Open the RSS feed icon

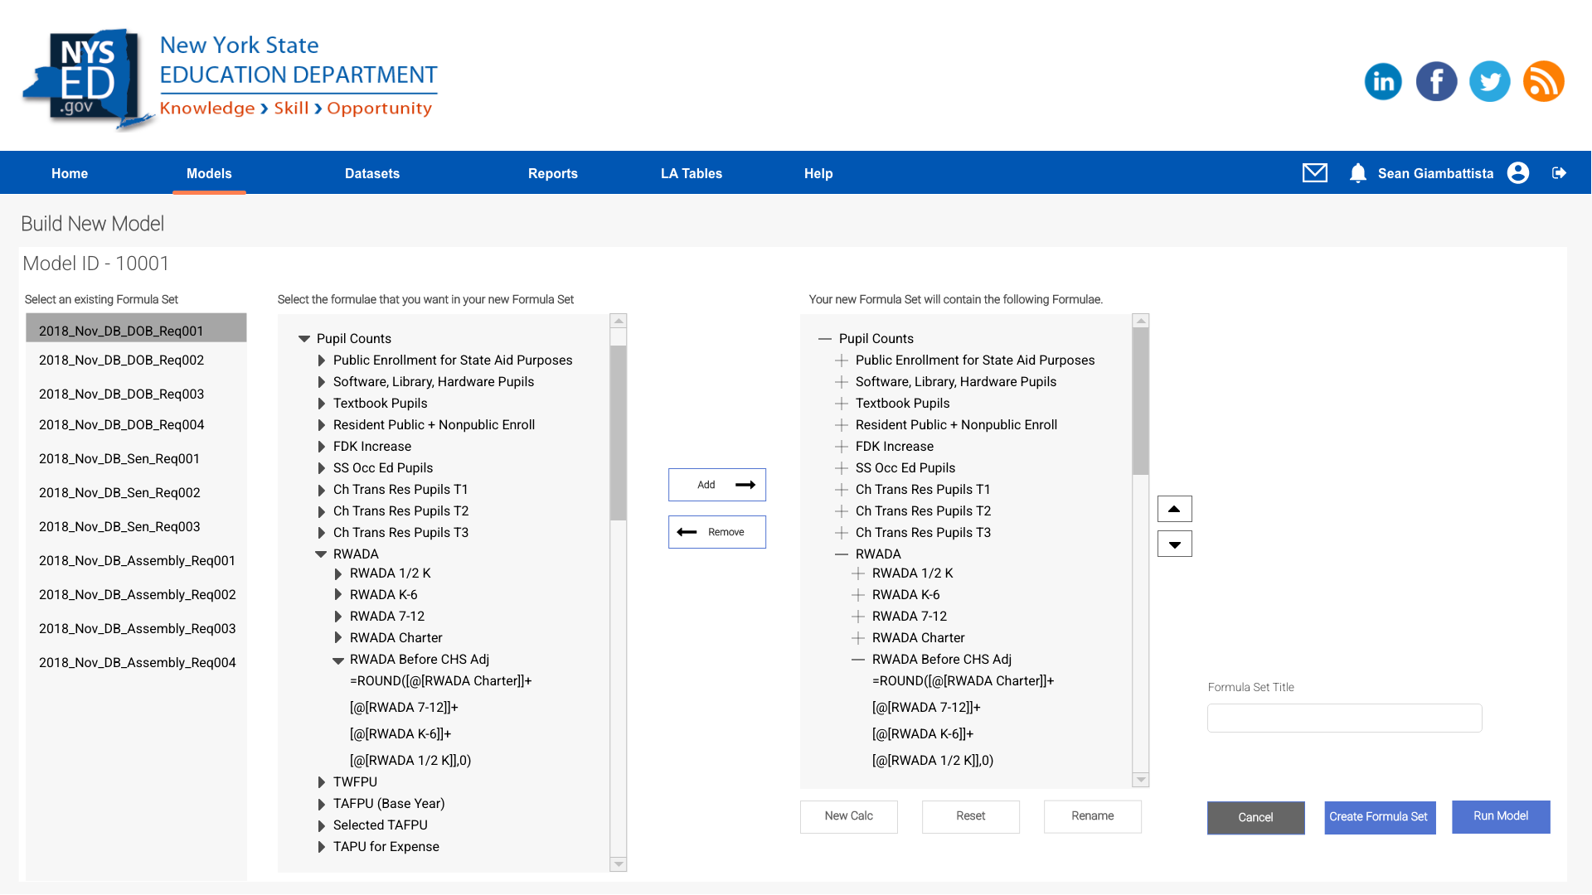1543,81
